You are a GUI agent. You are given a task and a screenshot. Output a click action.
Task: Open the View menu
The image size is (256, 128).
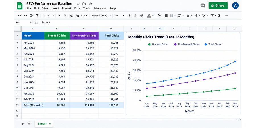(x=45, y=8)
